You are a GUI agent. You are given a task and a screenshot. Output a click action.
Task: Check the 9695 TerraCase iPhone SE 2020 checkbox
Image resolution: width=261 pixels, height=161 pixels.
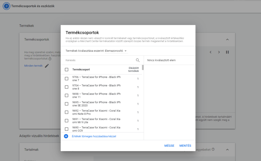point(67,104)
